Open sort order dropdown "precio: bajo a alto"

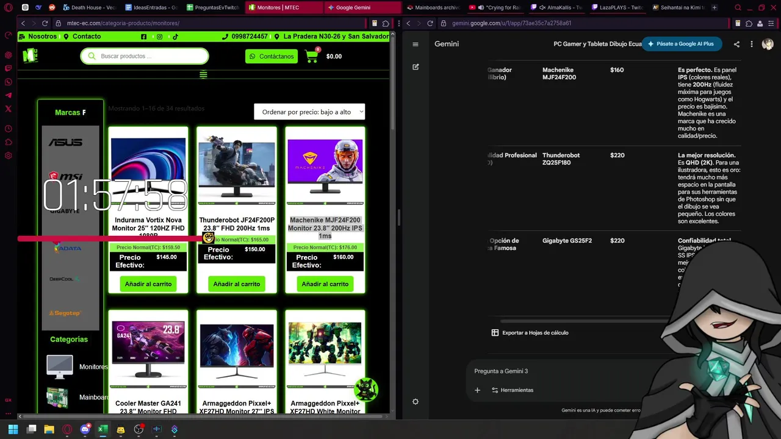309,112
